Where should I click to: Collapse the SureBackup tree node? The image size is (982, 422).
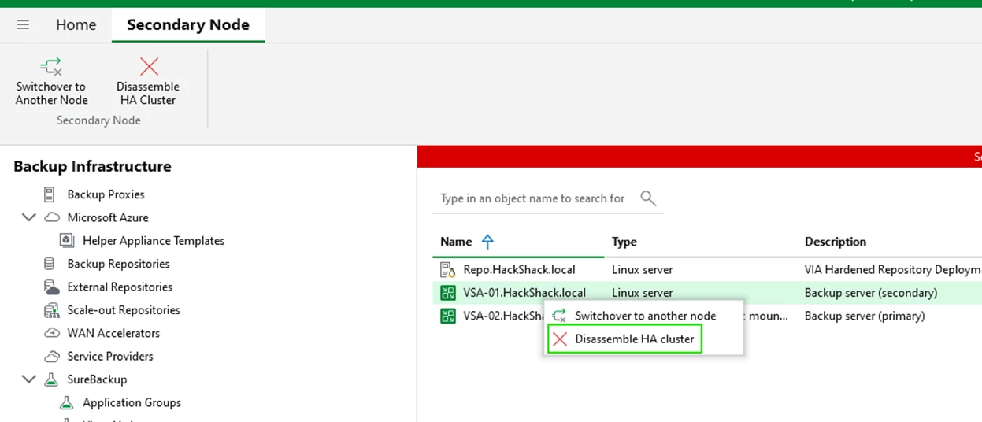tap(29, 379)
